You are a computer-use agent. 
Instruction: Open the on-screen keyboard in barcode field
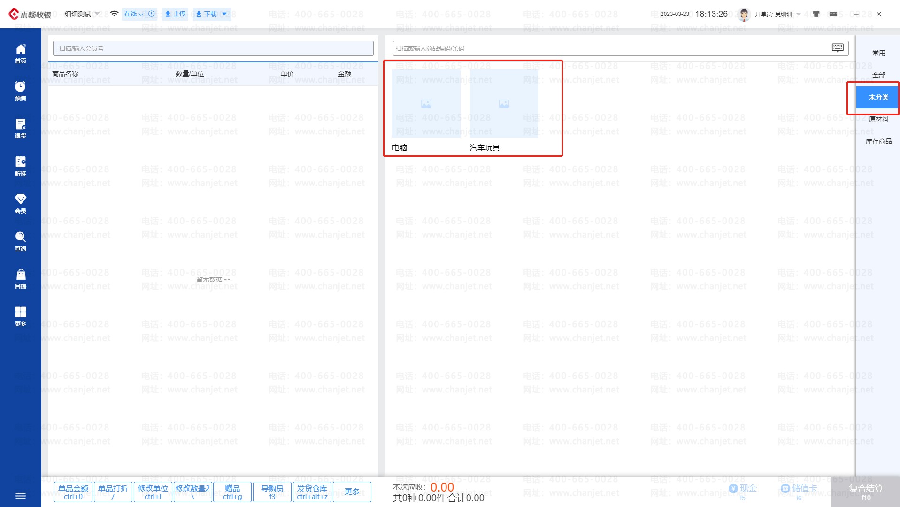838,47
